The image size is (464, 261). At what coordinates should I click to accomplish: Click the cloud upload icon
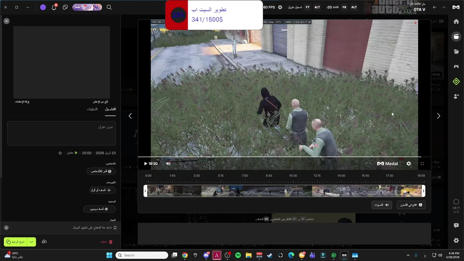tap(44, 242)
